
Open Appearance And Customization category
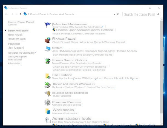tap(21, 53)
